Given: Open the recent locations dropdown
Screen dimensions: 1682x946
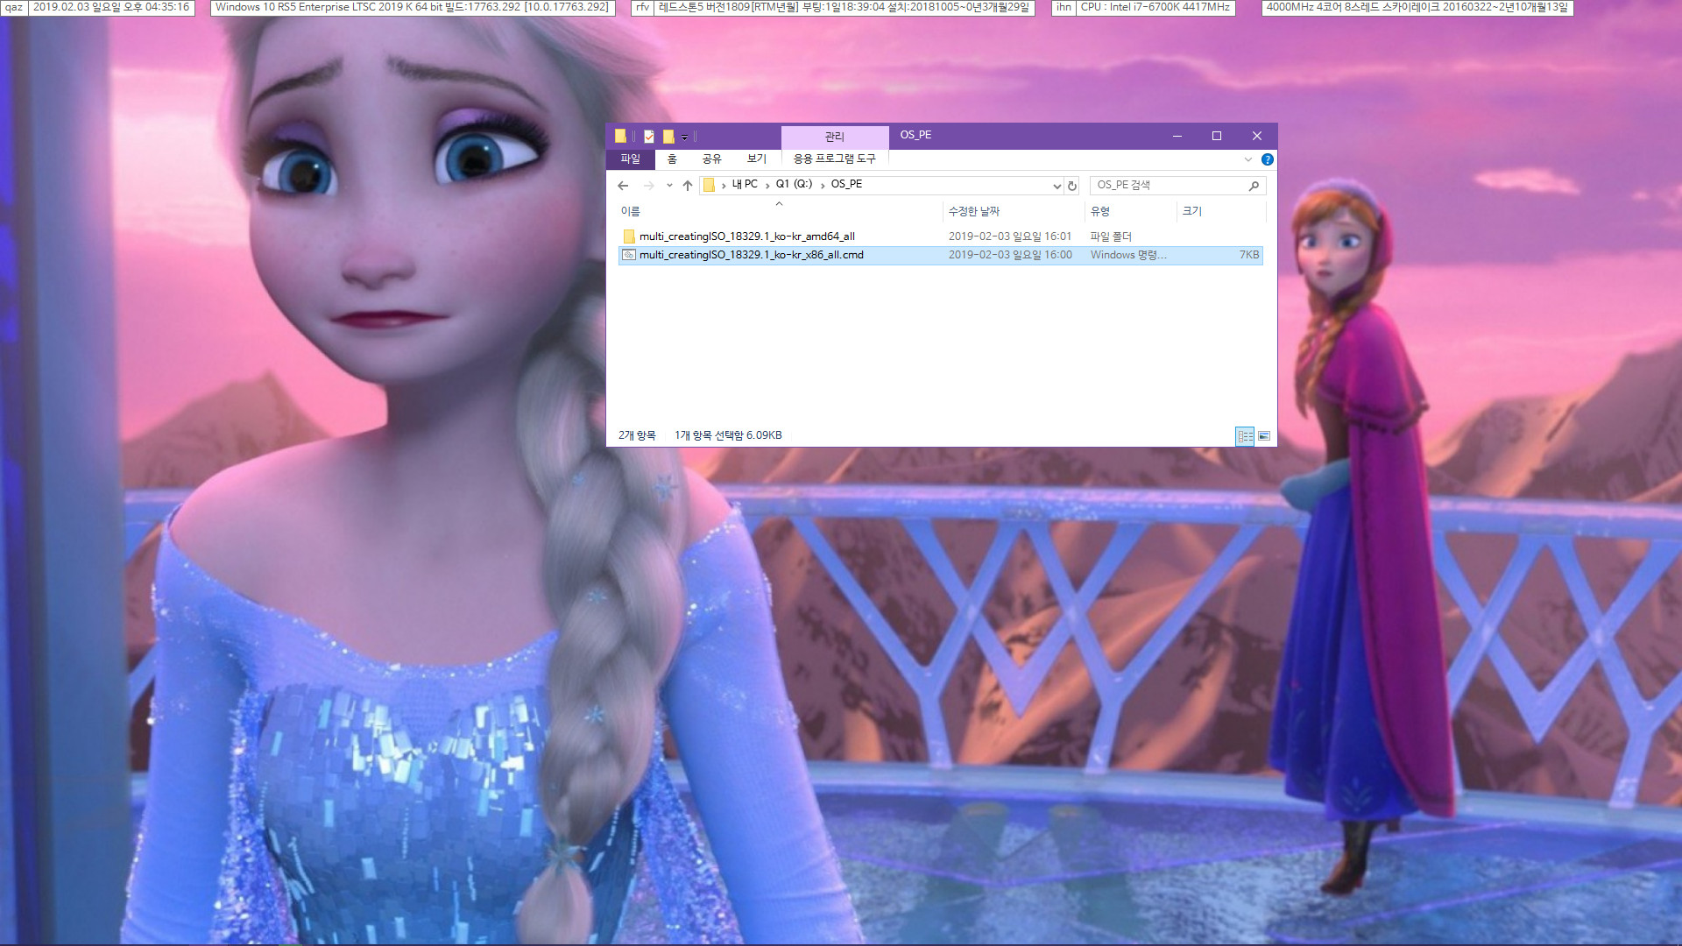Looking at the screenshot, I should tap(669, 186).
